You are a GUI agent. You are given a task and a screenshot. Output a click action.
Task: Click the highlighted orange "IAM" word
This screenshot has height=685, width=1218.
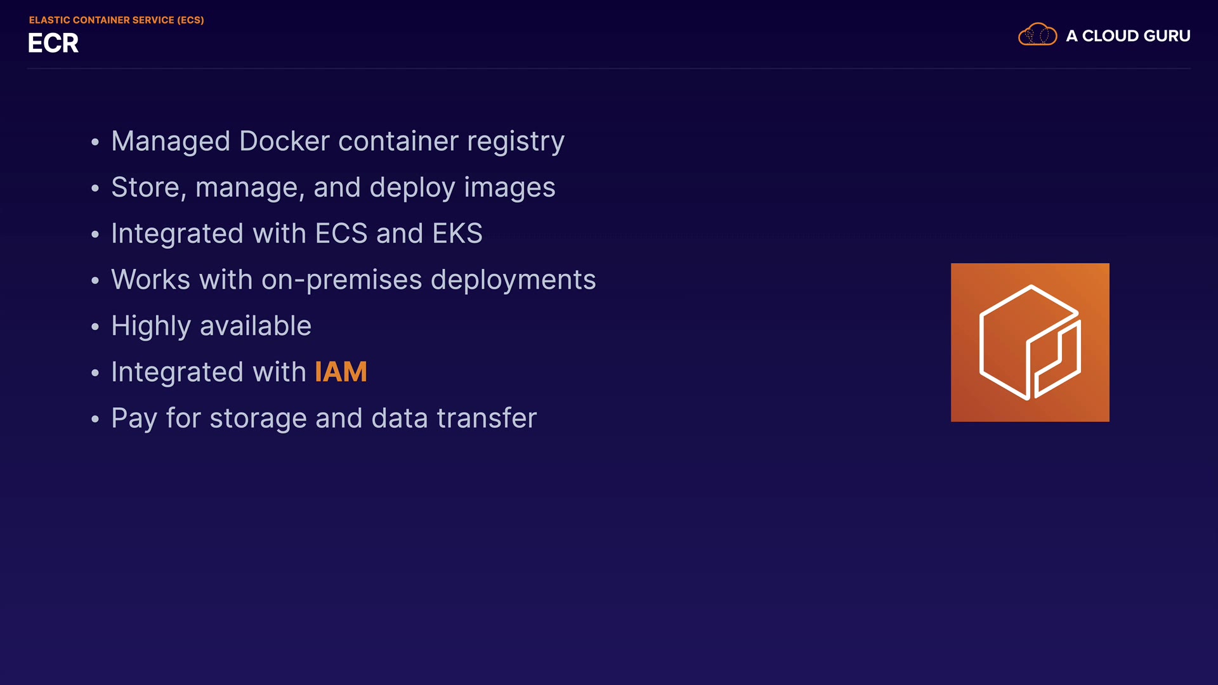coord(341,372)
